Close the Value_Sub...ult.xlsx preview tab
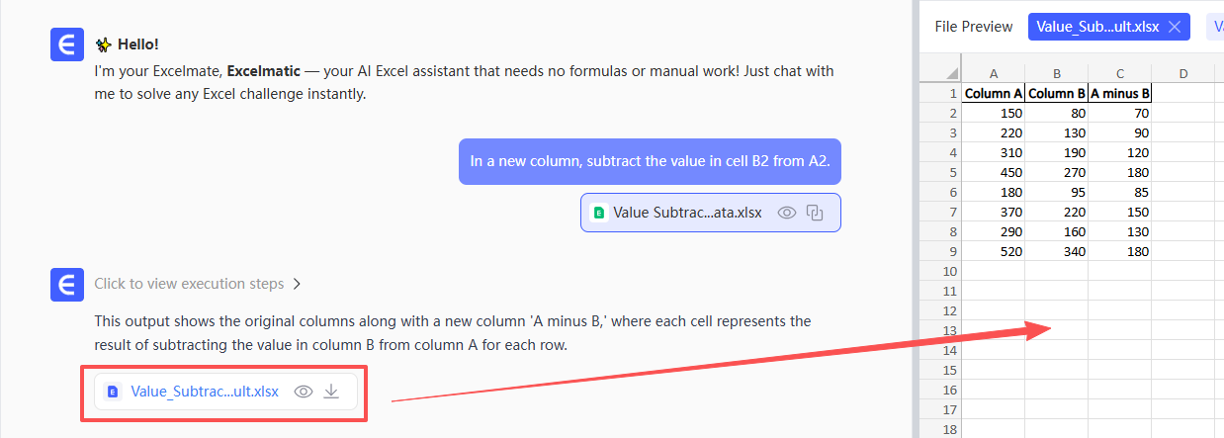 (1175, 27)
